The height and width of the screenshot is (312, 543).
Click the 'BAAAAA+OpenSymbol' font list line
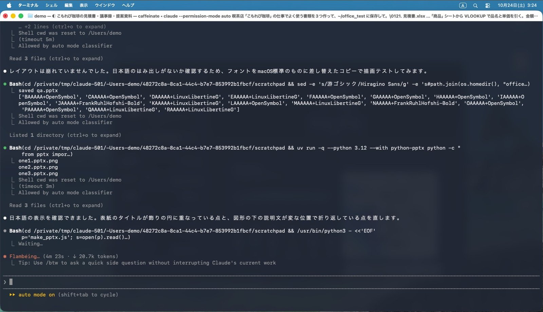(x=271, y=97)
